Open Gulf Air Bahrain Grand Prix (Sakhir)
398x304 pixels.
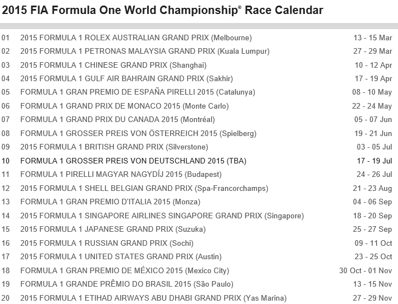pos(126,78)
